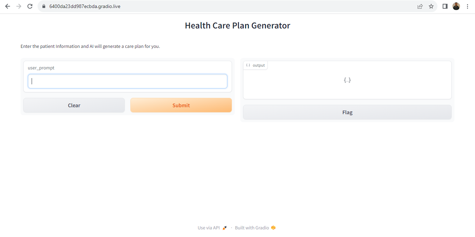Image resolution: width=475 pixels, height=237 pixels.
Task: Open site security info via the lock icon
Action: [x=43, y=6]
